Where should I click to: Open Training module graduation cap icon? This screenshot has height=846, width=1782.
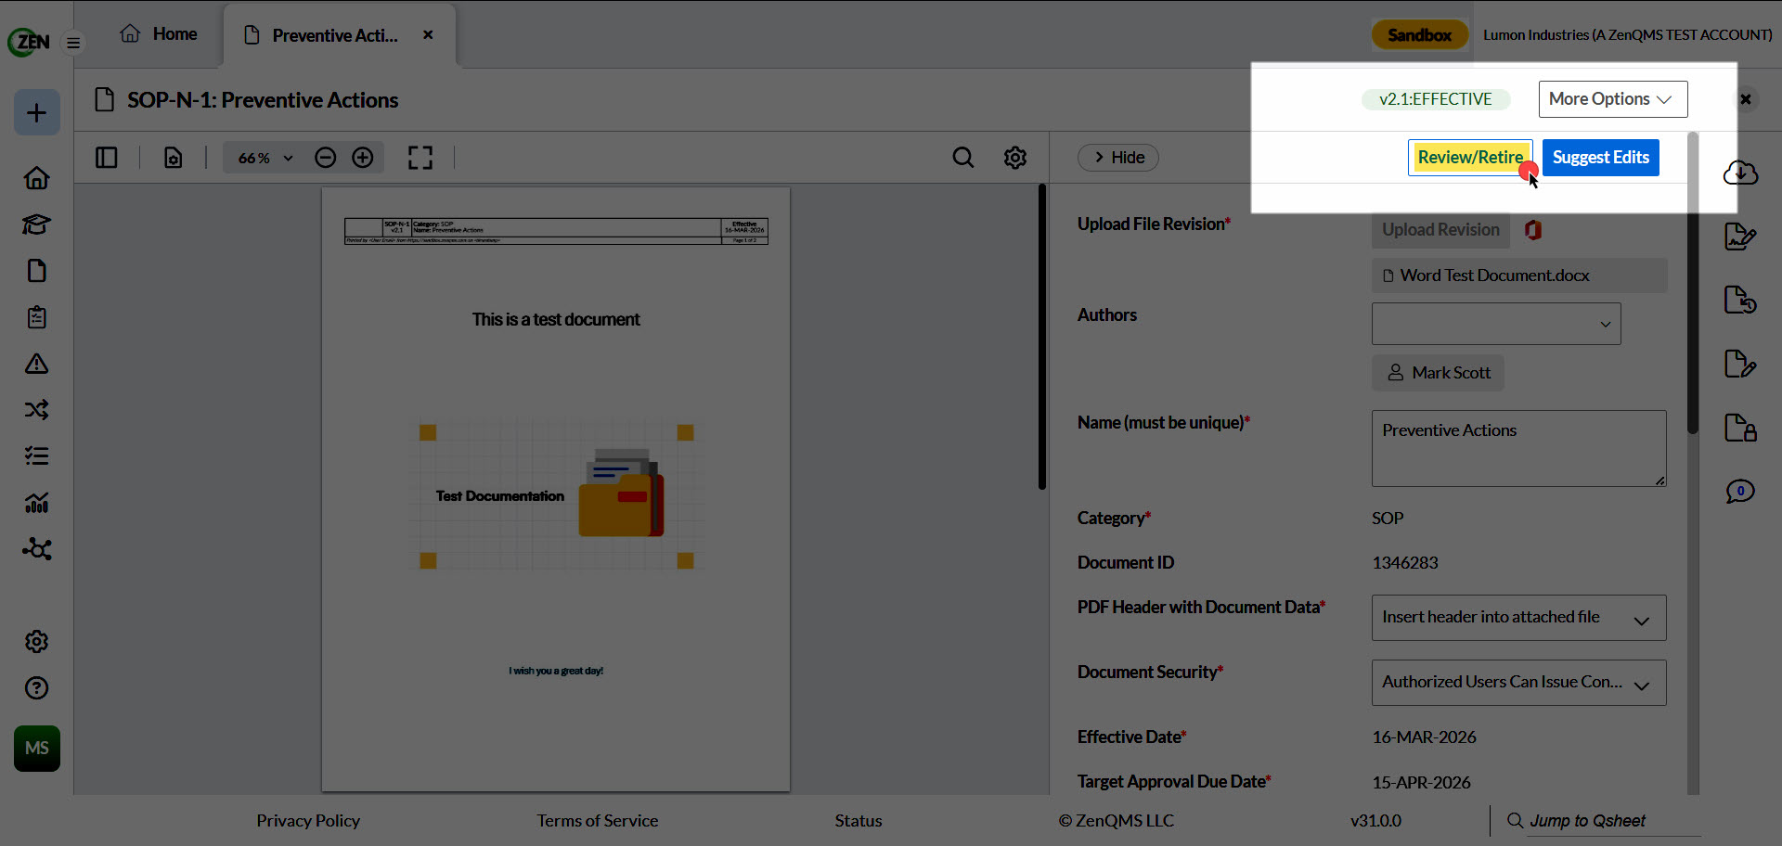(x=37, y=224)
